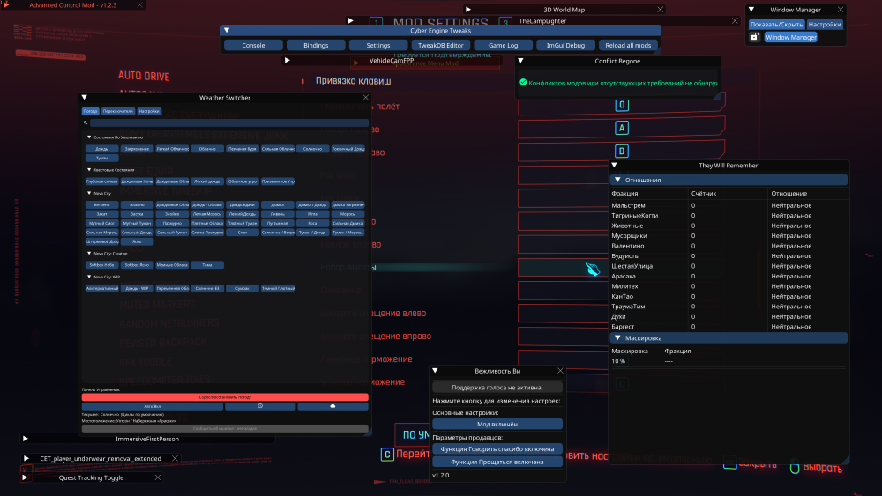The height and width of the screenshot is (496, 882).
Task: Collapse the Nova City: Creative group
Action: click(x=89, y=254)
